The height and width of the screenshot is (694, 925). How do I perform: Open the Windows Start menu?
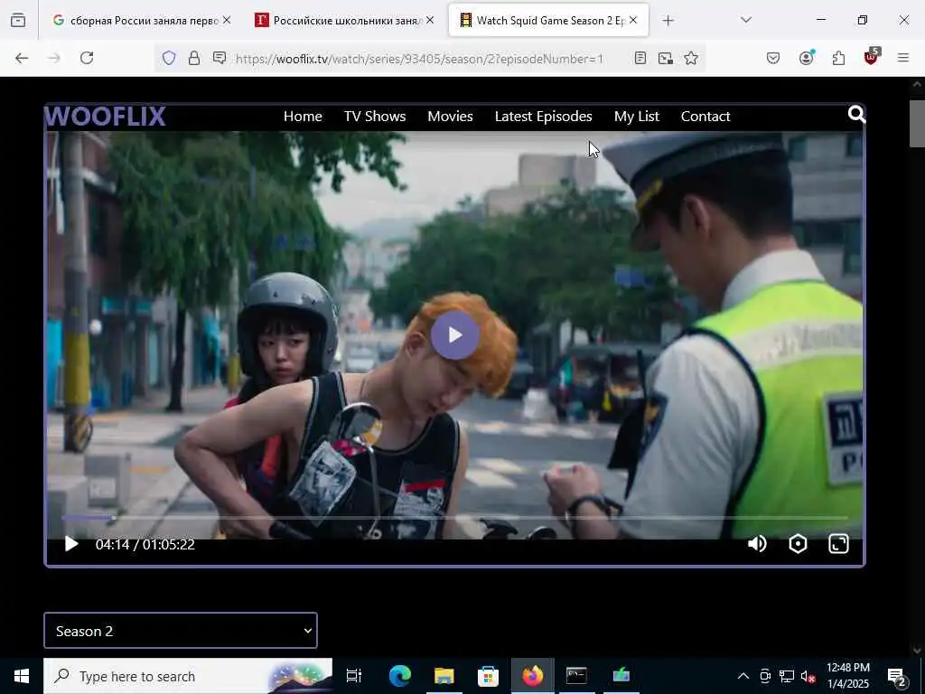pyautogui.click(x=22, y=676)
